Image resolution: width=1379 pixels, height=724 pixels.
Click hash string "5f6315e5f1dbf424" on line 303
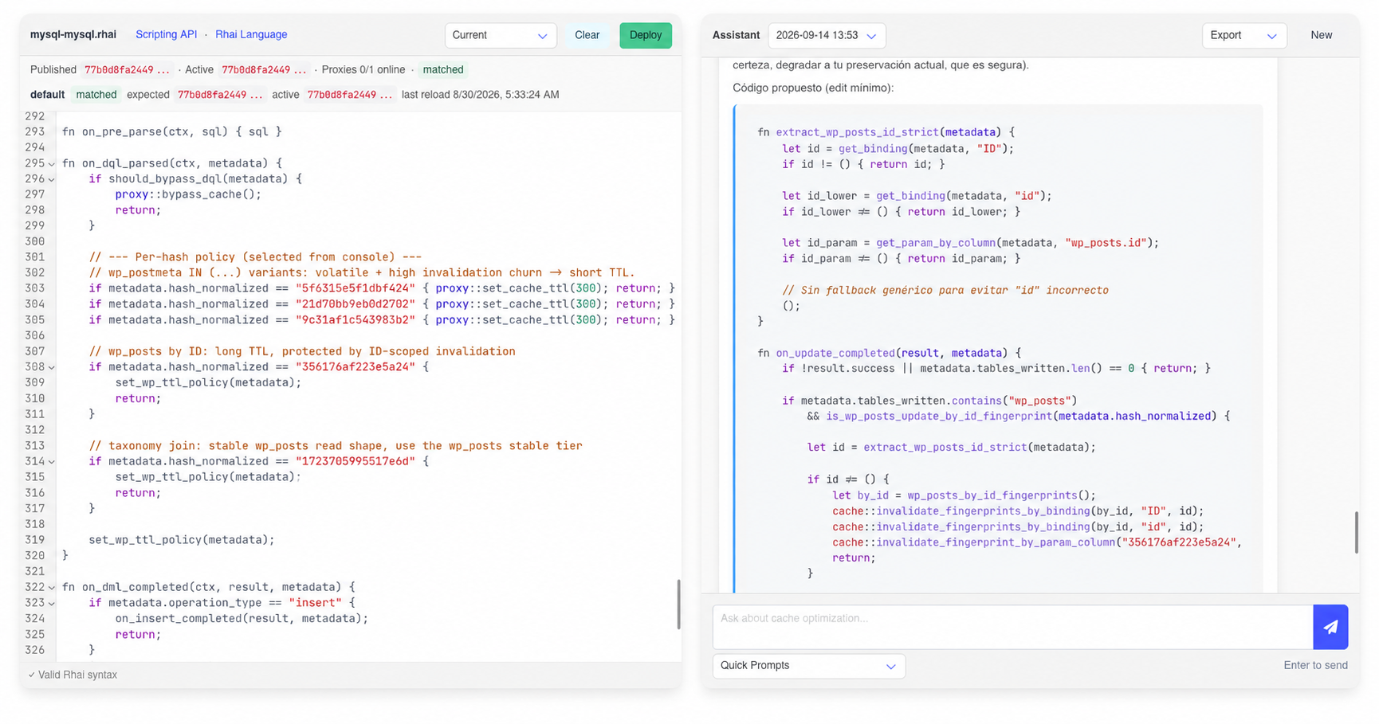pyautogui.click(x=356, y=288)
